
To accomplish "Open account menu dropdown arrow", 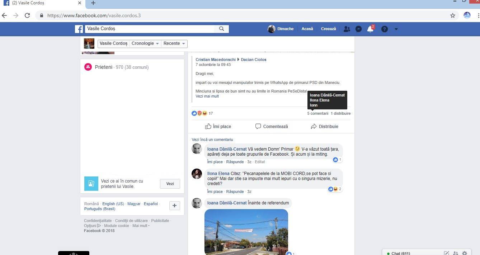I will tap(396, 29).
